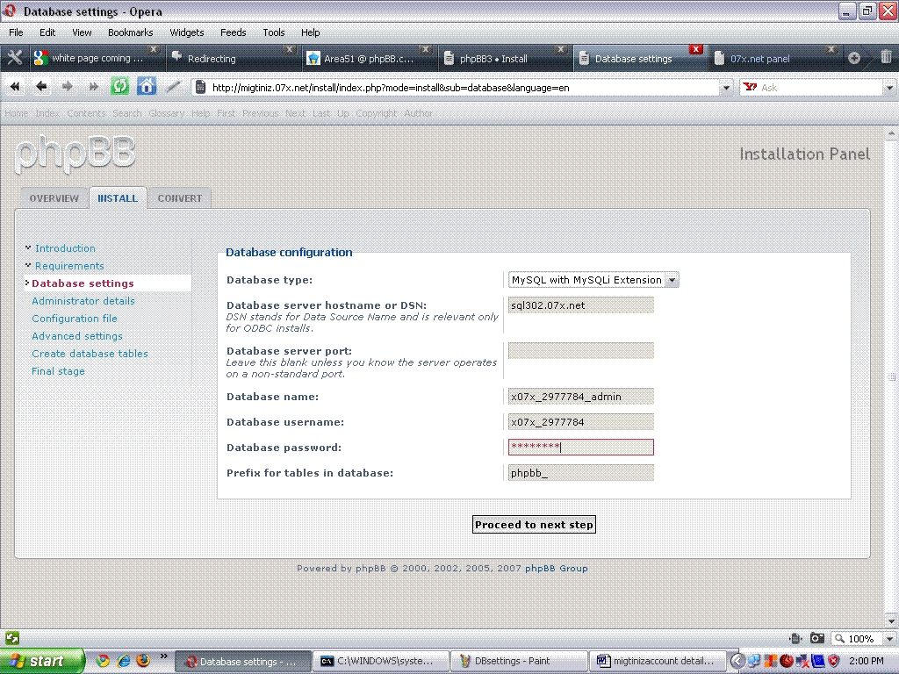The image size is (899, 674).
Task: Switch to migtinizaccount details Word document
Action: 658,662
